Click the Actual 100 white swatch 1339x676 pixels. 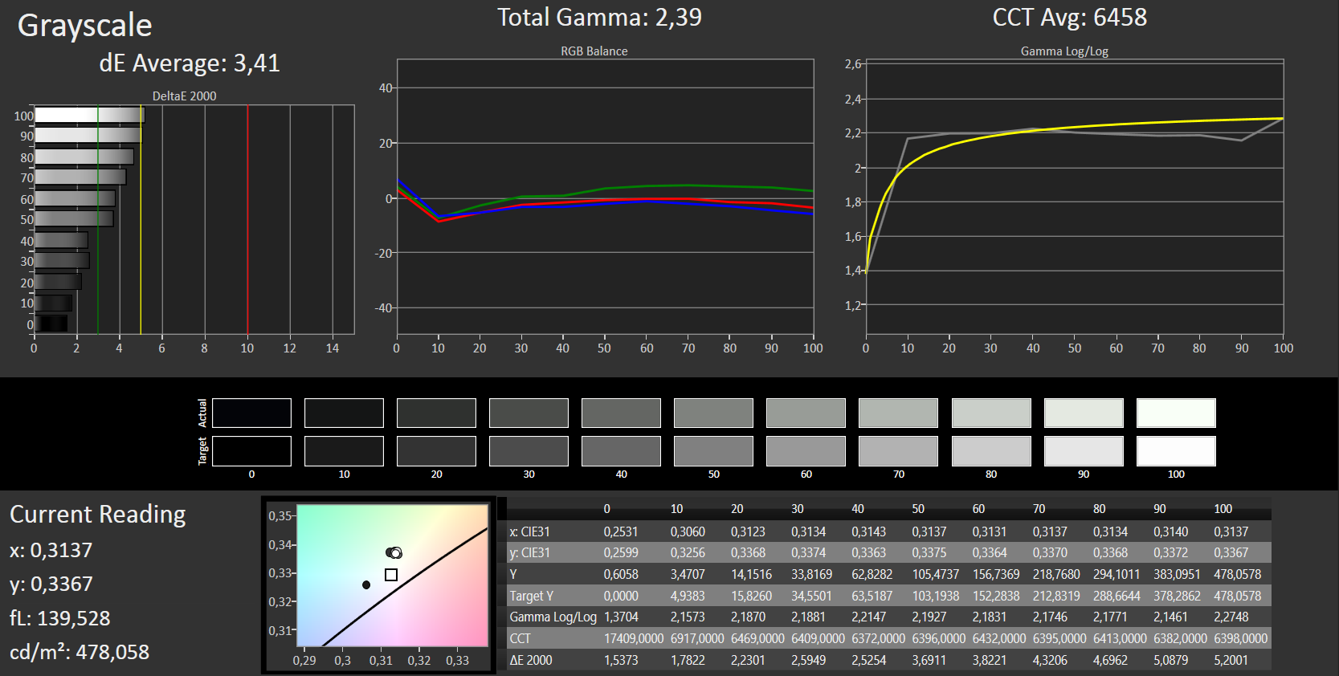[x=1176, y=413]
